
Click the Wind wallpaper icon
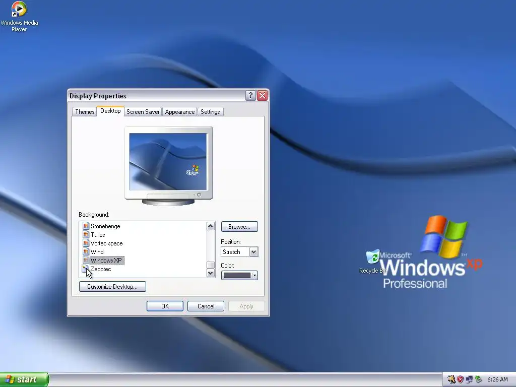86,252
